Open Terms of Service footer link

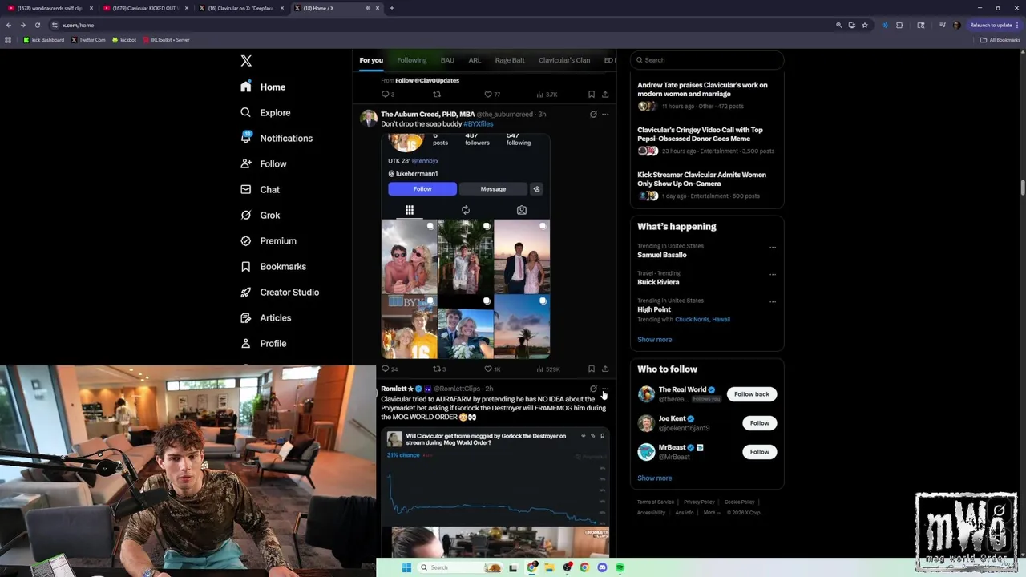coord(656,502)
